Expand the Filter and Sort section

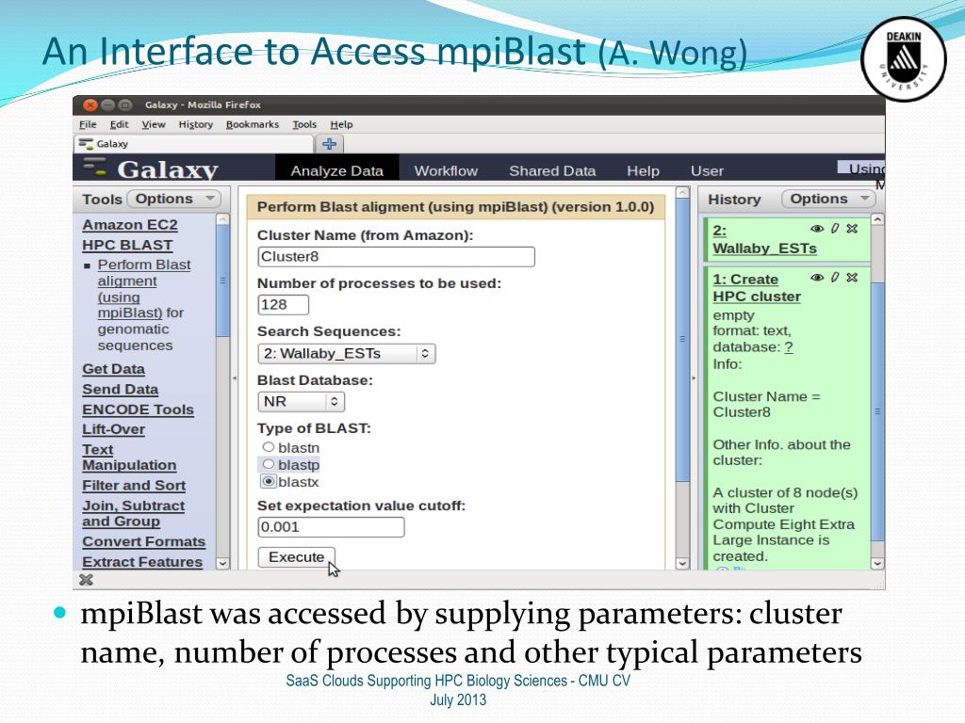point(134,485)
